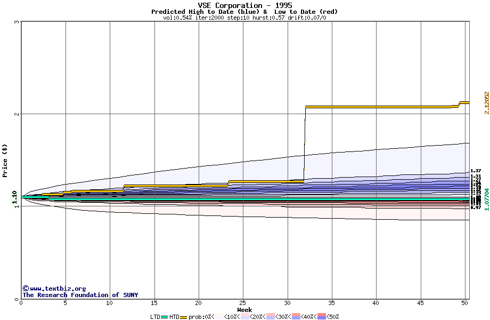Click the x-axis tick label '45'
Screen dimensions: 490x320
pyautogui.click(x=421, y=303)
